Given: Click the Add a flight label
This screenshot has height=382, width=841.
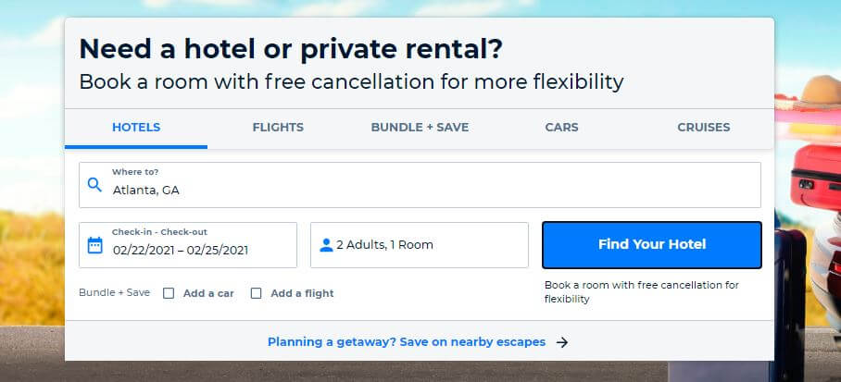Looking at the screenshot, I should [302, 293].
